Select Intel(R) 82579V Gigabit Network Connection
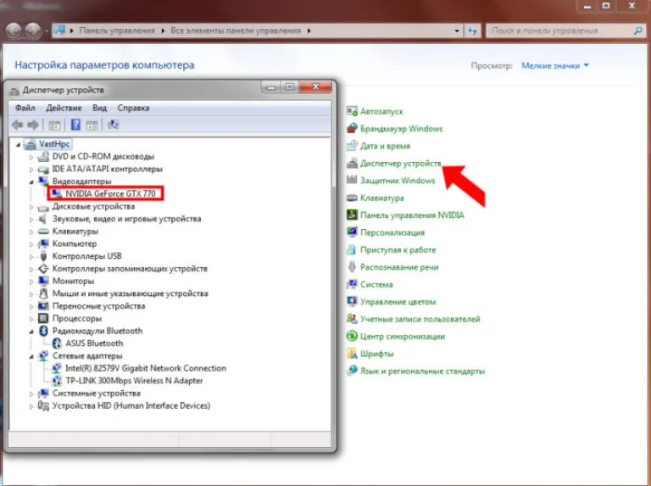This screenshot has width=651, height=486. [146, 368]
